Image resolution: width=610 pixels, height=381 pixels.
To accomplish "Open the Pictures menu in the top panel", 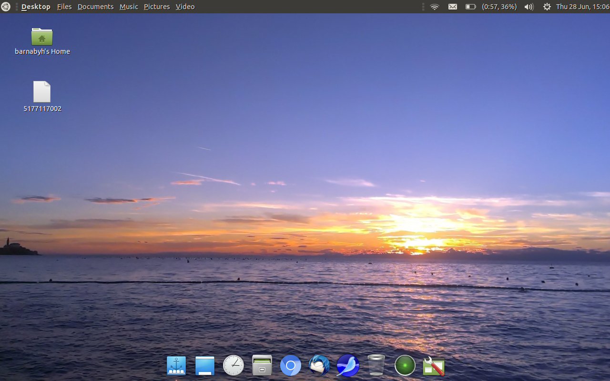I will [157, 7].
